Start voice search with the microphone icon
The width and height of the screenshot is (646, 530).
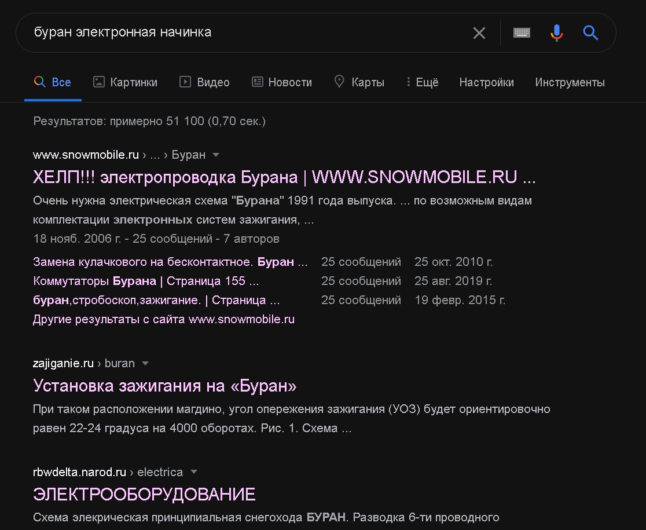pyautogui.click(x=557, y=32)
